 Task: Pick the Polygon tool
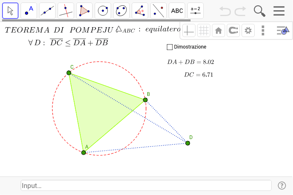(x=84, y=11)
